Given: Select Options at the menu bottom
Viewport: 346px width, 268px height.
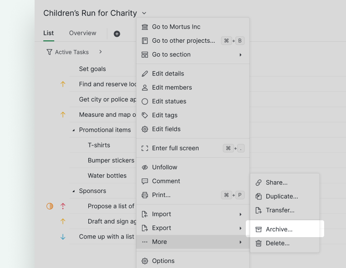Looking at the screenshot, I should (x=193, y=261).
